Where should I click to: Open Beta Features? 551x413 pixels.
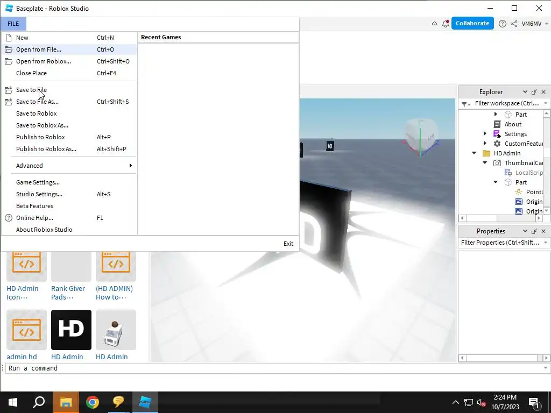[69, 206]
